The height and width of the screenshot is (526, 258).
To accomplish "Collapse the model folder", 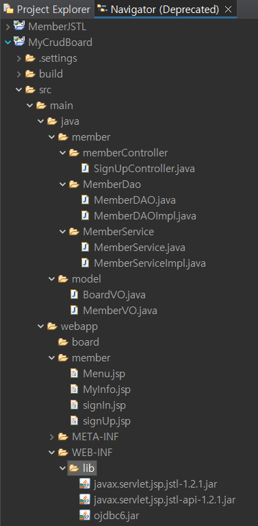I will pyautogui.click(x=51, y=279).
